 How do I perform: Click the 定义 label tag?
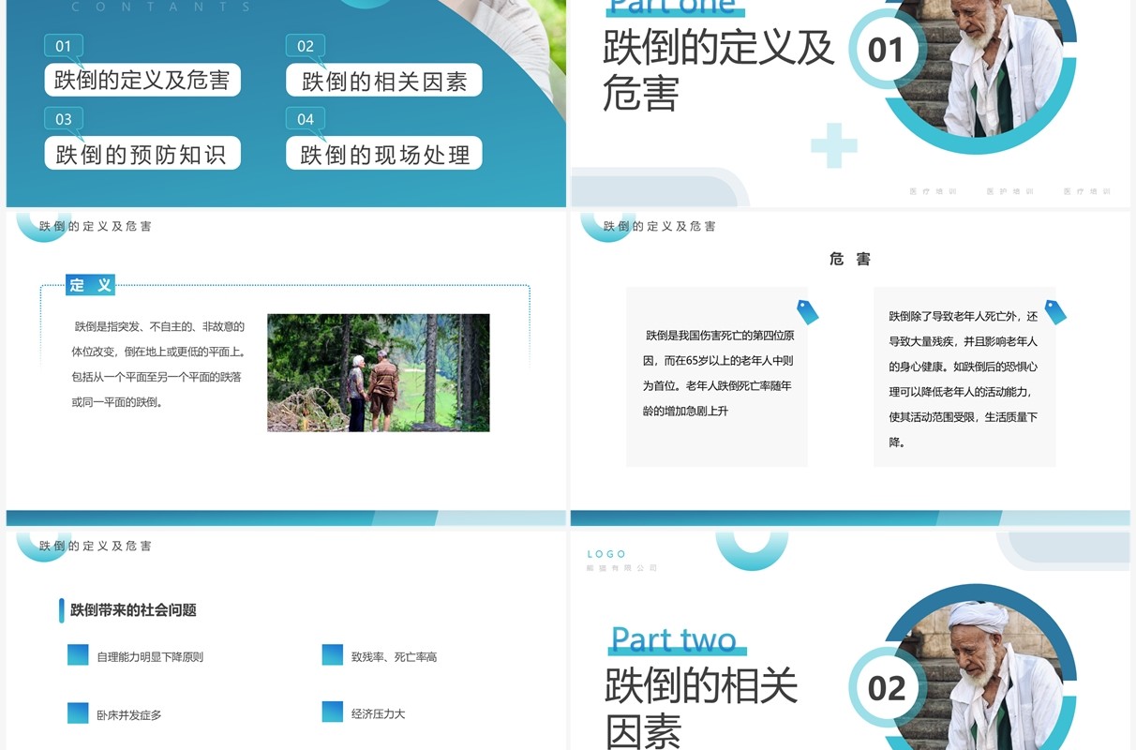pyautogui.click(x=91, y=285)
